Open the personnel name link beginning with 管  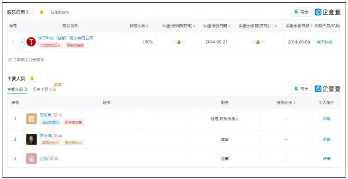point(46,115)
